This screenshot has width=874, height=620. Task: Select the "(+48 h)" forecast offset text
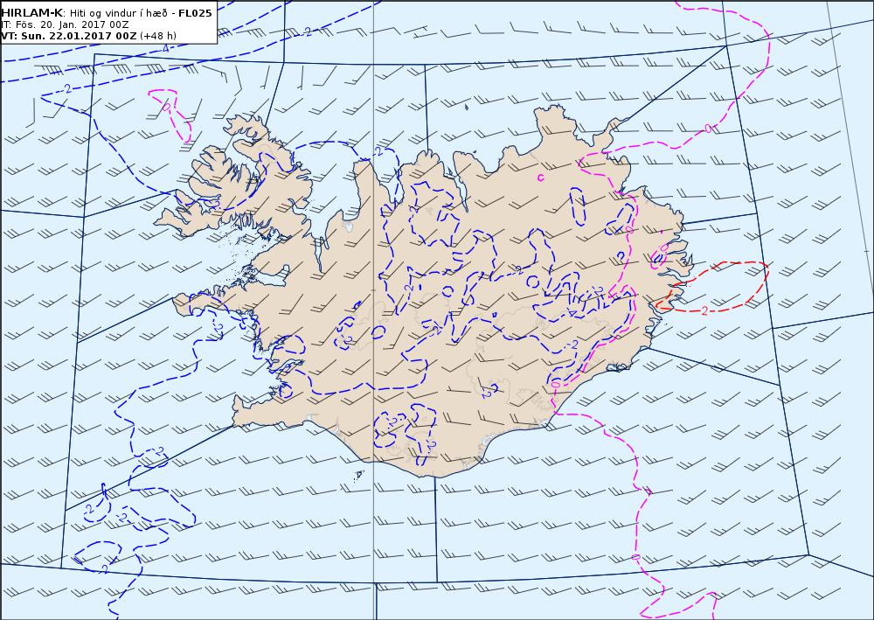click(x=157, y=36)
